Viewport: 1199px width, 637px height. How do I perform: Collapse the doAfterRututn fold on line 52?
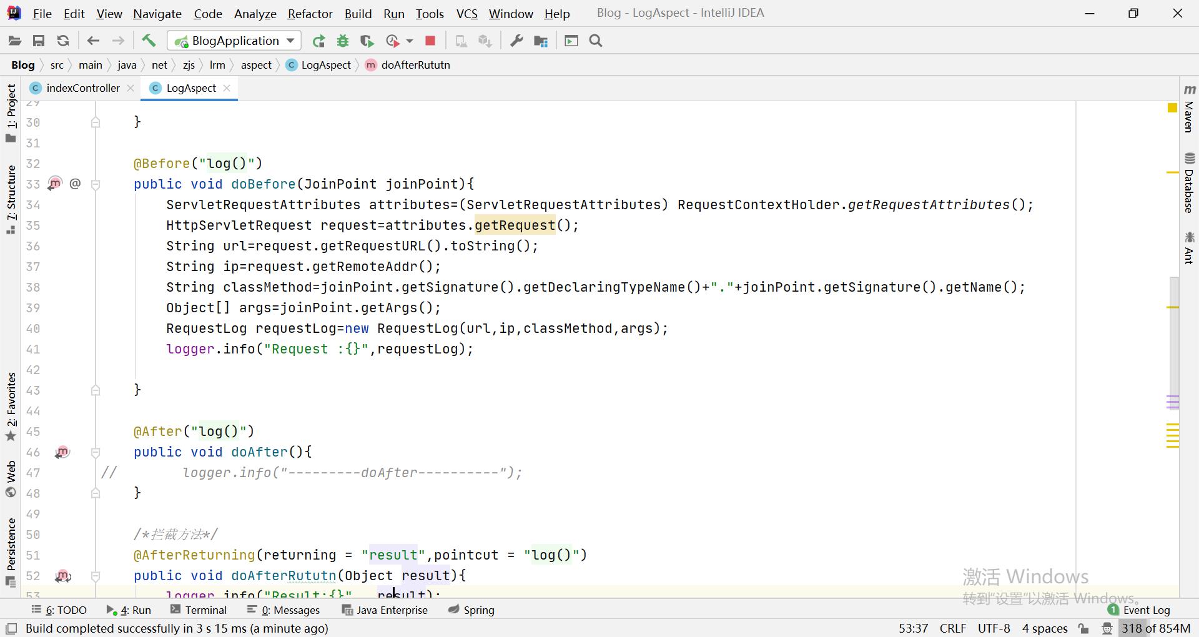point(96,576)
